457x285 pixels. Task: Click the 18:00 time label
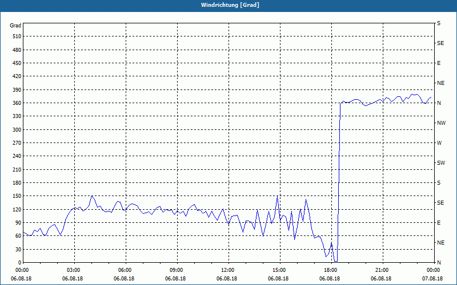(332, 270)
